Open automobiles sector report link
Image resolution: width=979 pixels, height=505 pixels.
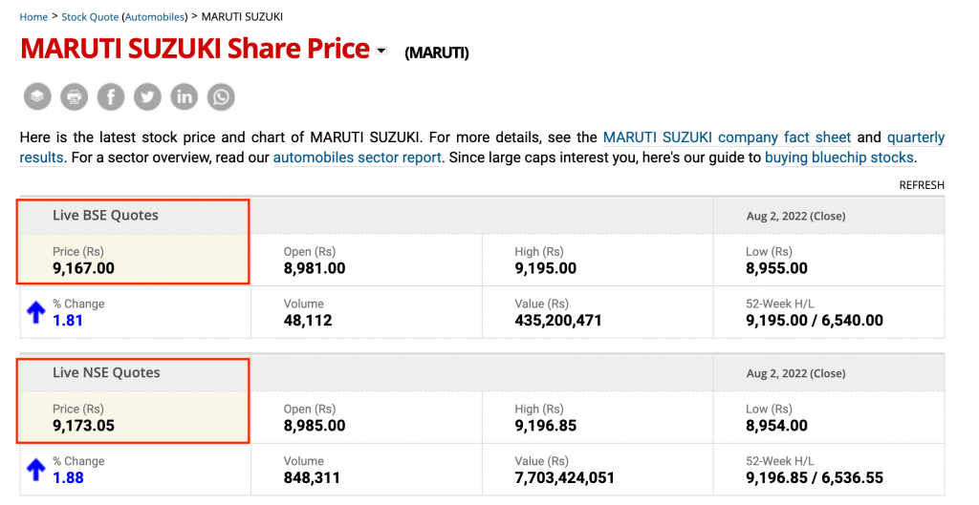(358, 158)
